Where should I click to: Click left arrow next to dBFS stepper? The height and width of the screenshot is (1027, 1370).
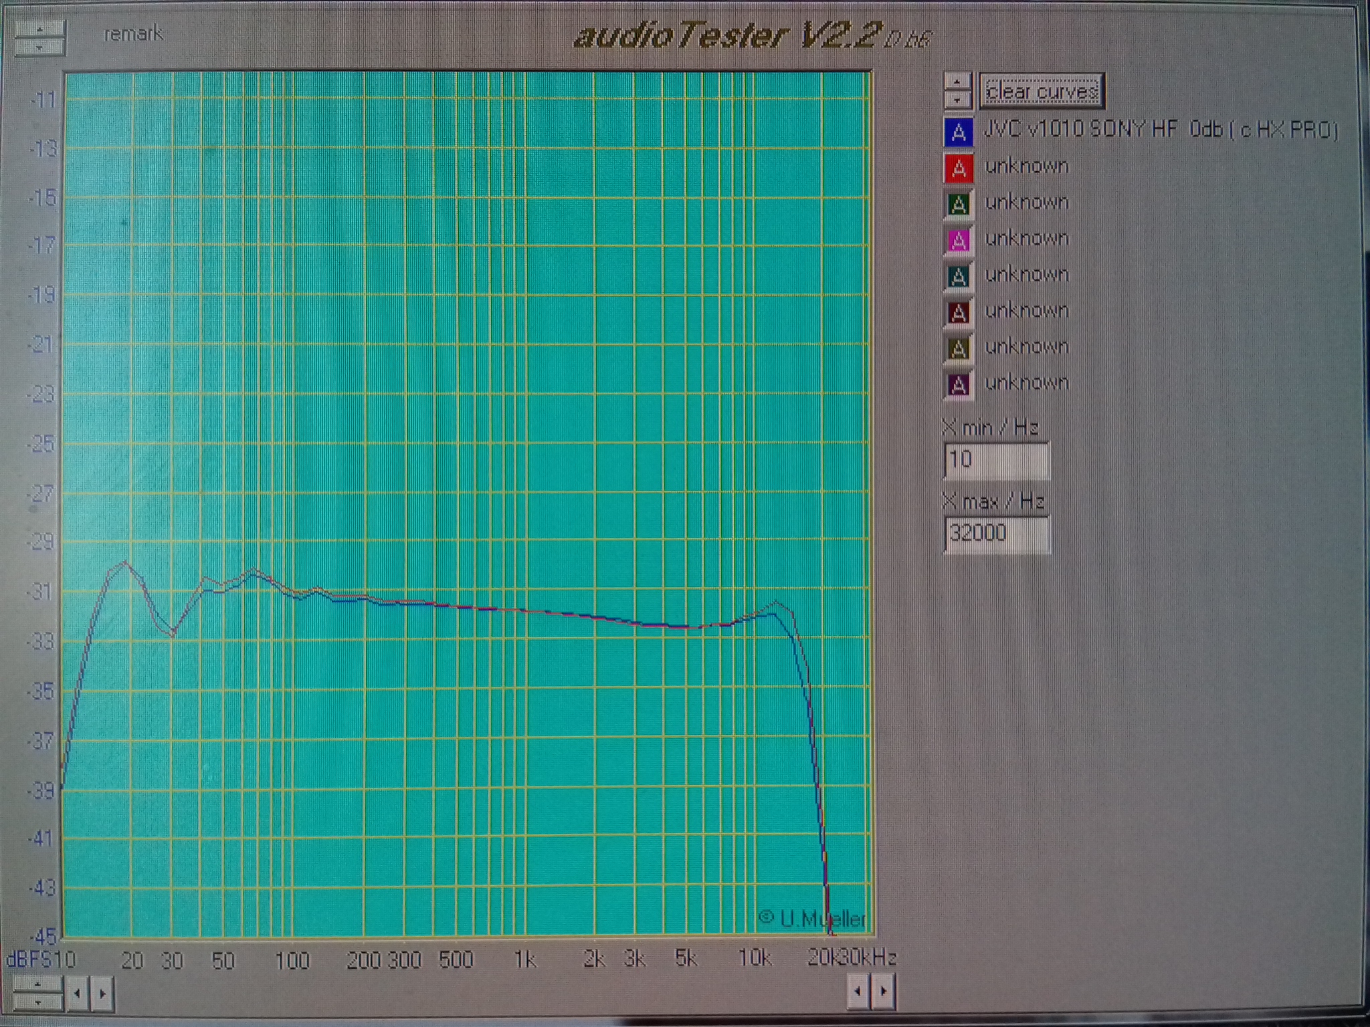(x=78, y=994)
